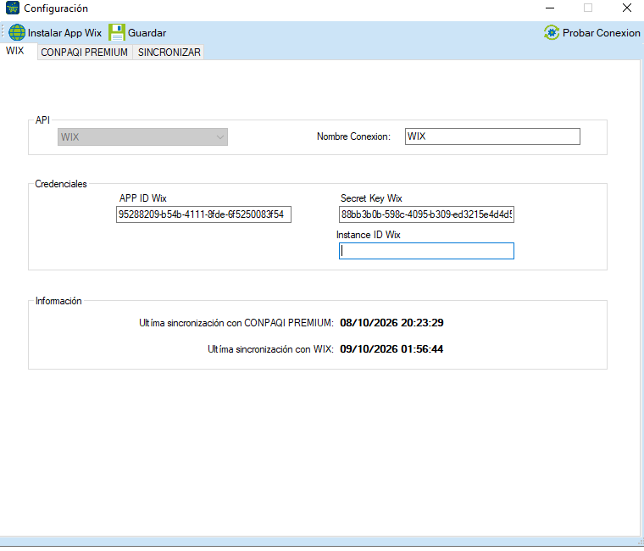This screenshot has width=644, height=551.
Task: Select the date 08/10/2026 20:23:29
Action: 391,322
